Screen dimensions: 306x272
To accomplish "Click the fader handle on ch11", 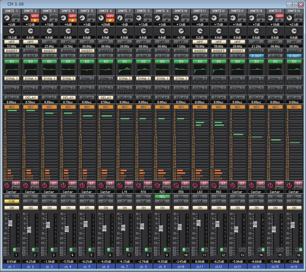I will click(x=199, y=223).
